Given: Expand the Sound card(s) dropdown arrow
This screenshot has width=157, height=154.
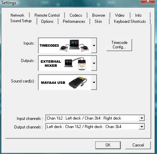Looking at the screenshot, I should 94,82.
